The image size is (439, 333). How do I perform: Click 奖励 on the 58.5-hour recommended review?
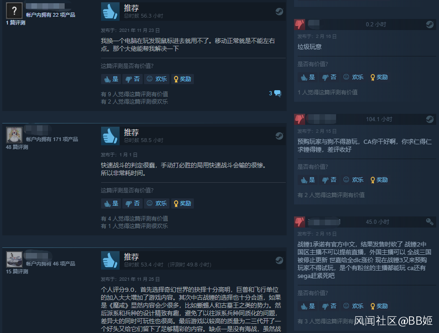[182, 203]
